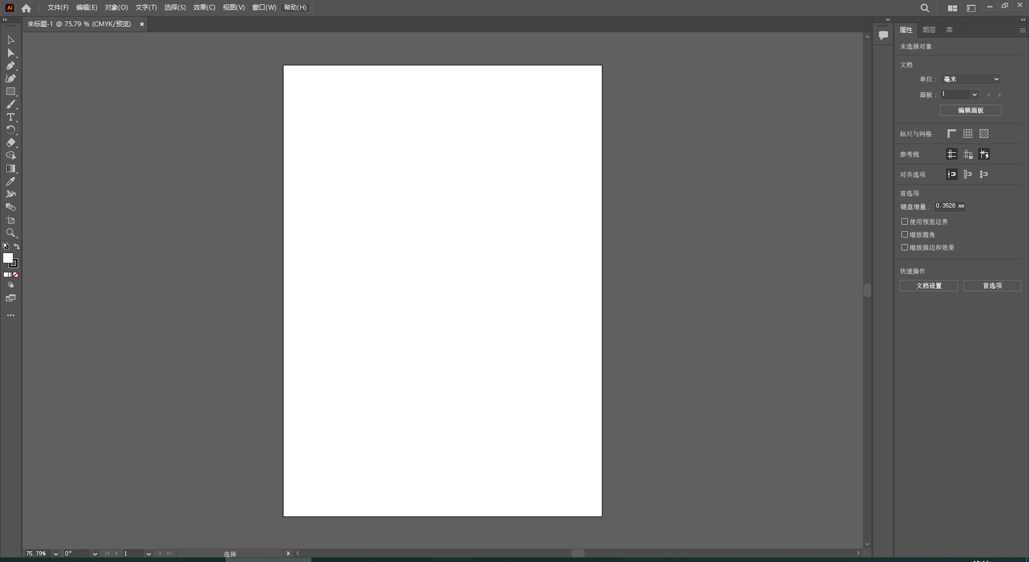Open the 单位 dropdown showing 毫米
Screen dimensions: 1029x562
pyautogui.click(x=971, y=79)
